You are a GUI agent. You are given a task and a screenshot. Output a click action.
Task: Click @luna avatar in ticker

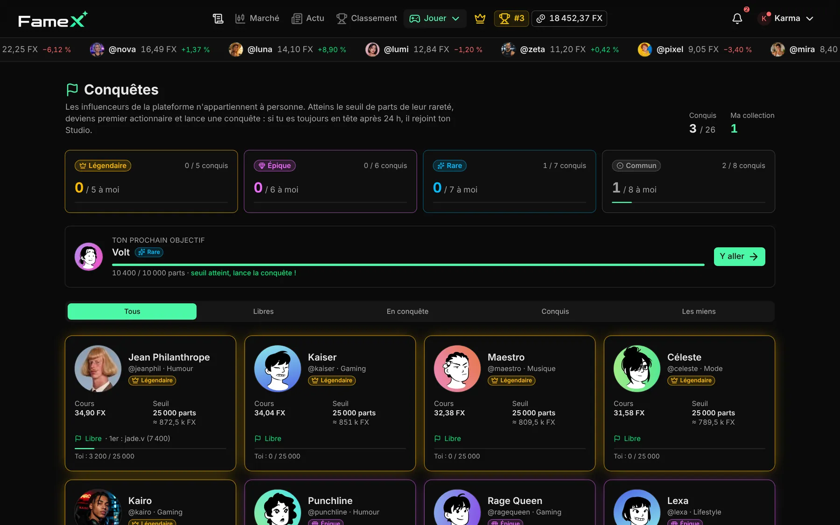[236, 49]
